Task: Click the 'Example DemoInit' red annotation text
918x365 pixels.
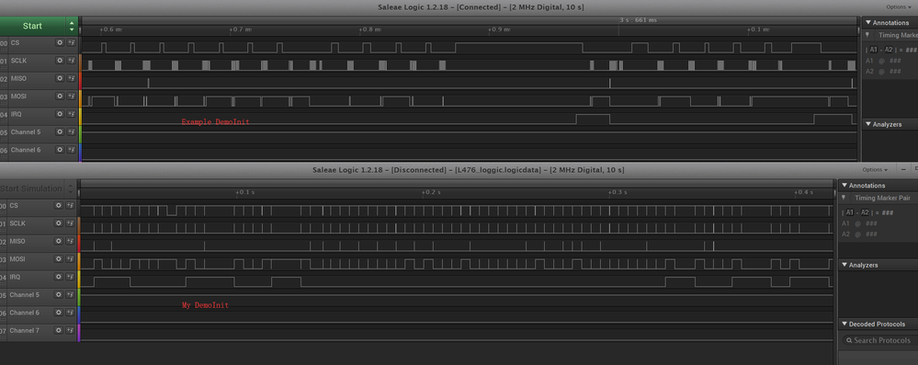Action: click(x=215, y=122)
